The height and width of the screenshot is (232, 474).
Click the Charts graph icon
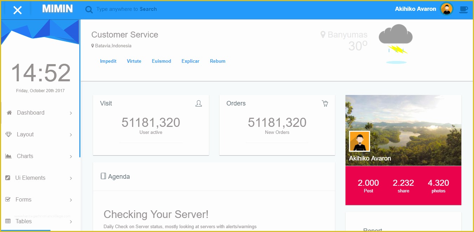pyautogui.click(x=9, y=156)
